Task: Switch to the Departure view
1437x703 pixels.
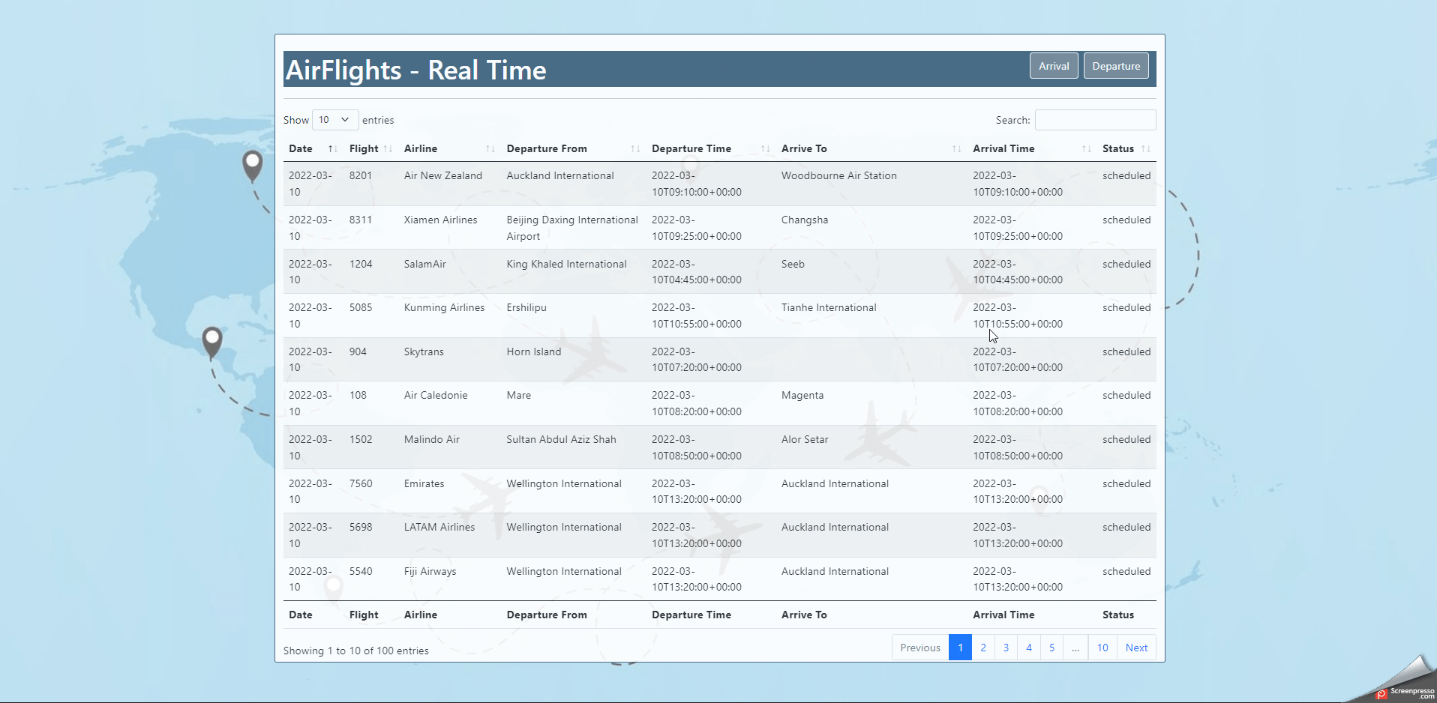Action: [x=1115, y=66]
